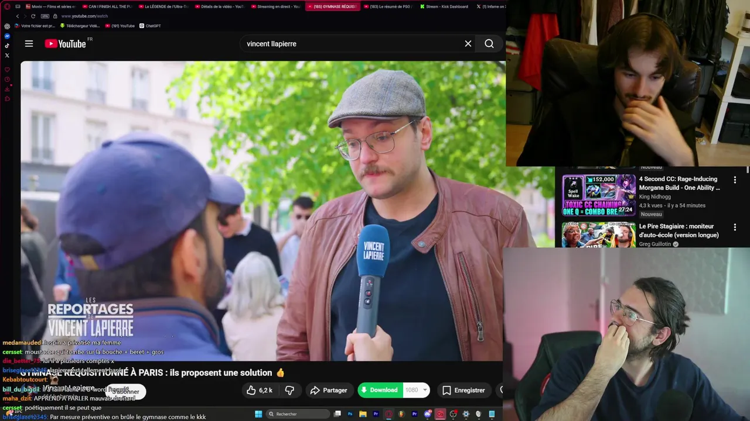The image size is (750, 421).
Task: Like the video showing 6,2 k
Action: pos(260,390)
